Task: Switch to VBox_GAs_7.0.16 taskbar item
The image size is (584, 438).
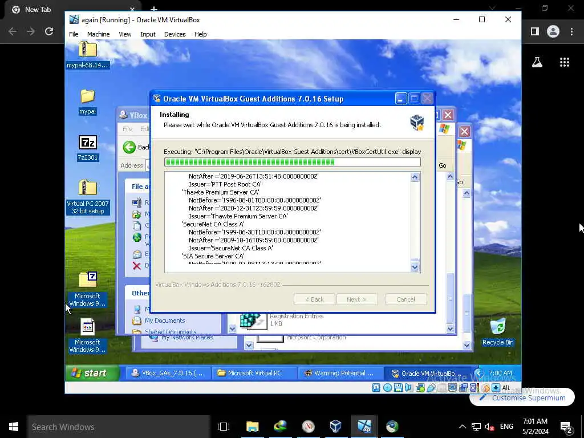Action: pyautogui.click(x=168, y=373)
